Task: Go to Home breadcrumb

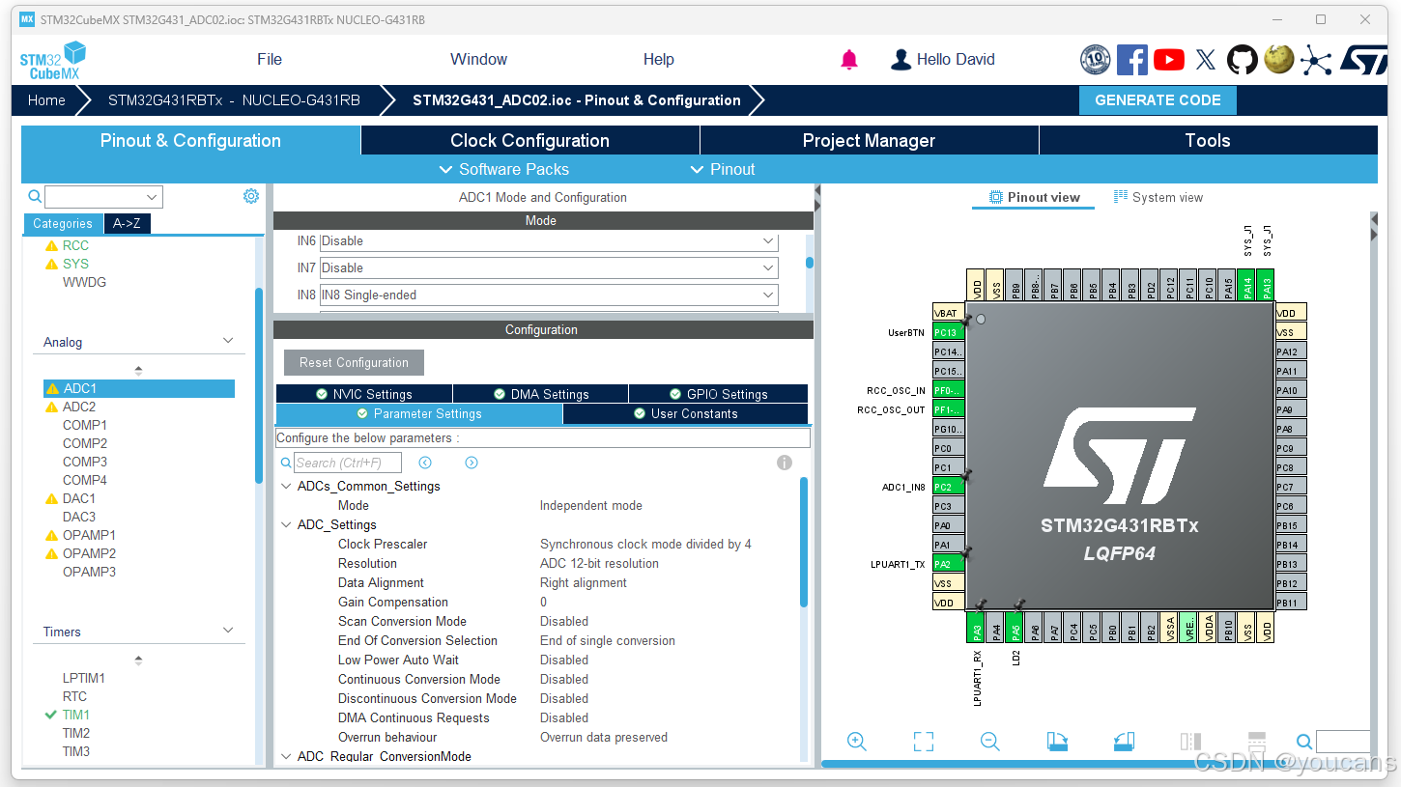Action: click(x=46, y=100)
